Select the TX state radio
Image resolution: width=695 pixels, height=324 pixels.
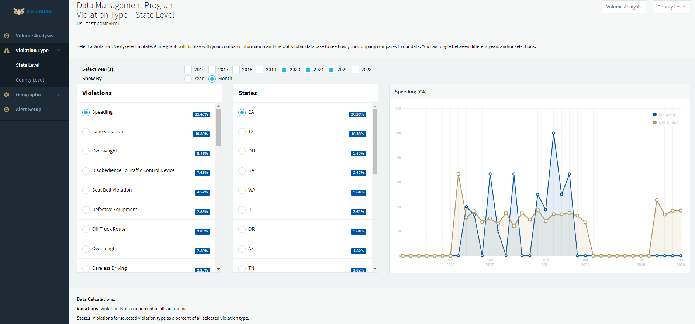coord(242,132)
